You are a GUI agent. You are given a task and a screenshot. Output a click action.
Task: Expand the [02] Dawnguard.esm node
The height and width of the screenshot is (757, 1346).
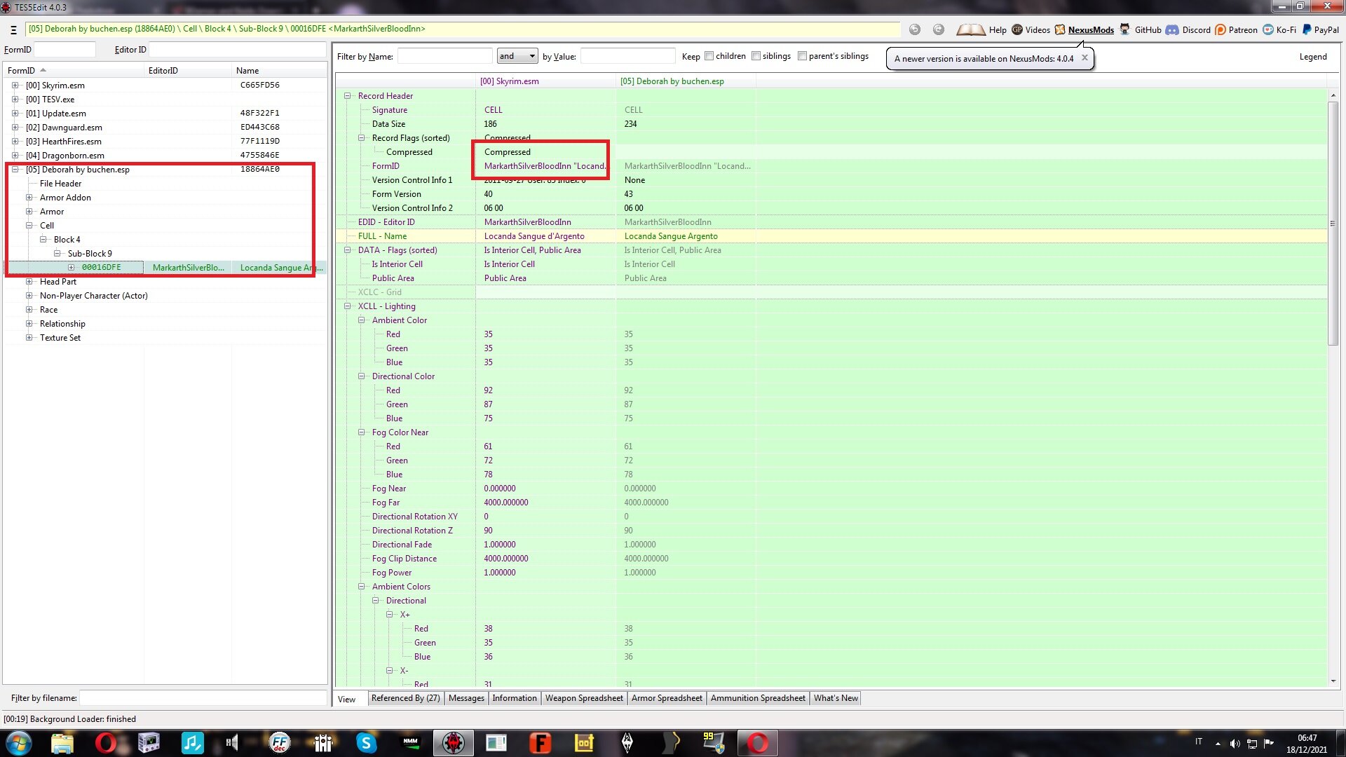(x=15, y=127)
